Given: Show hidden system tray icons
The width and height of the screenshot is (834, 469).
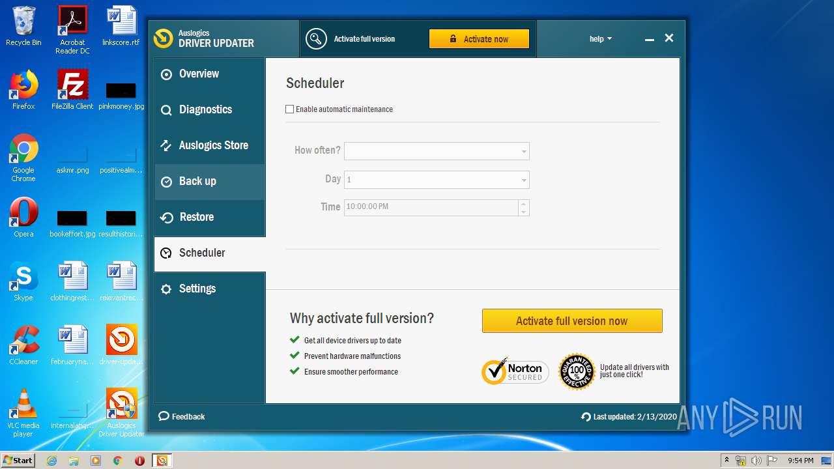Looking at the screenshot, I should point(727,461).
